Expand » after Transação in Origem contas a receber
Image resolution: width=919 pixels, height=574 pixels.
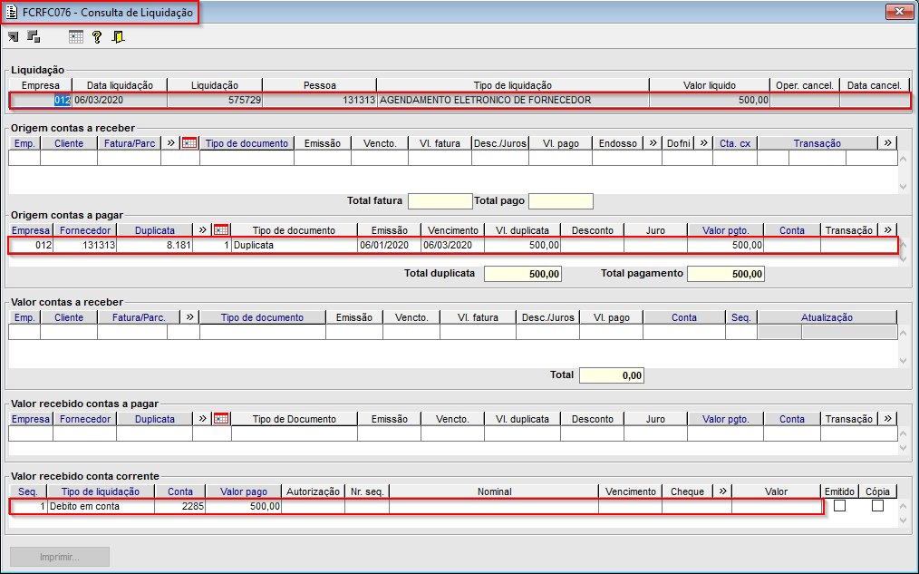click(888, 143)
